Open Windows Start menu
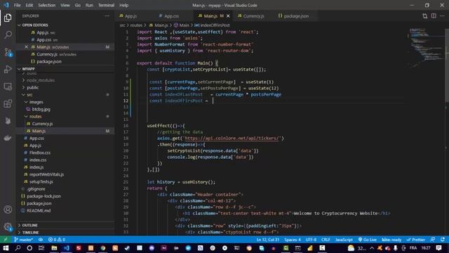 (x=6, y=248)
